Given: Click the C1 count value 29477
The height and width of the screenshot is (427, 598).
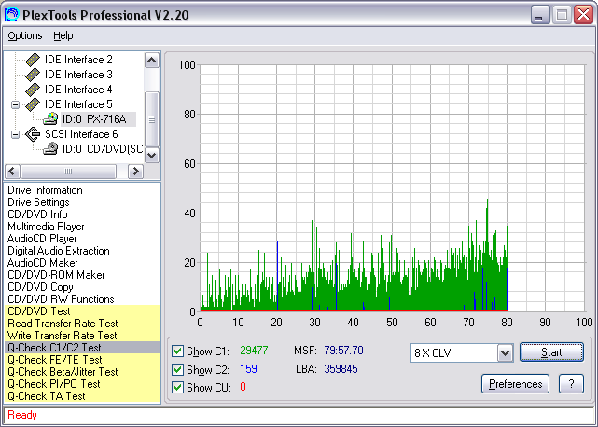Looking at the screenshot, I should tap(254, 351).
